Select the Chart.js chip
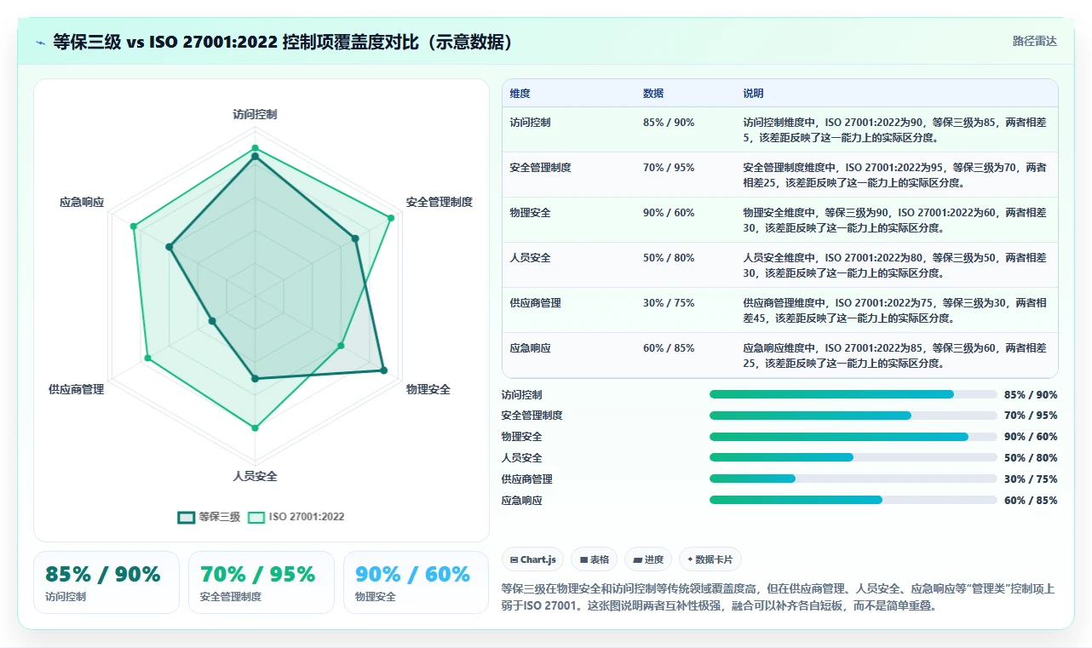The width and height of the screenshot is (1092, 648). [532, 559]
